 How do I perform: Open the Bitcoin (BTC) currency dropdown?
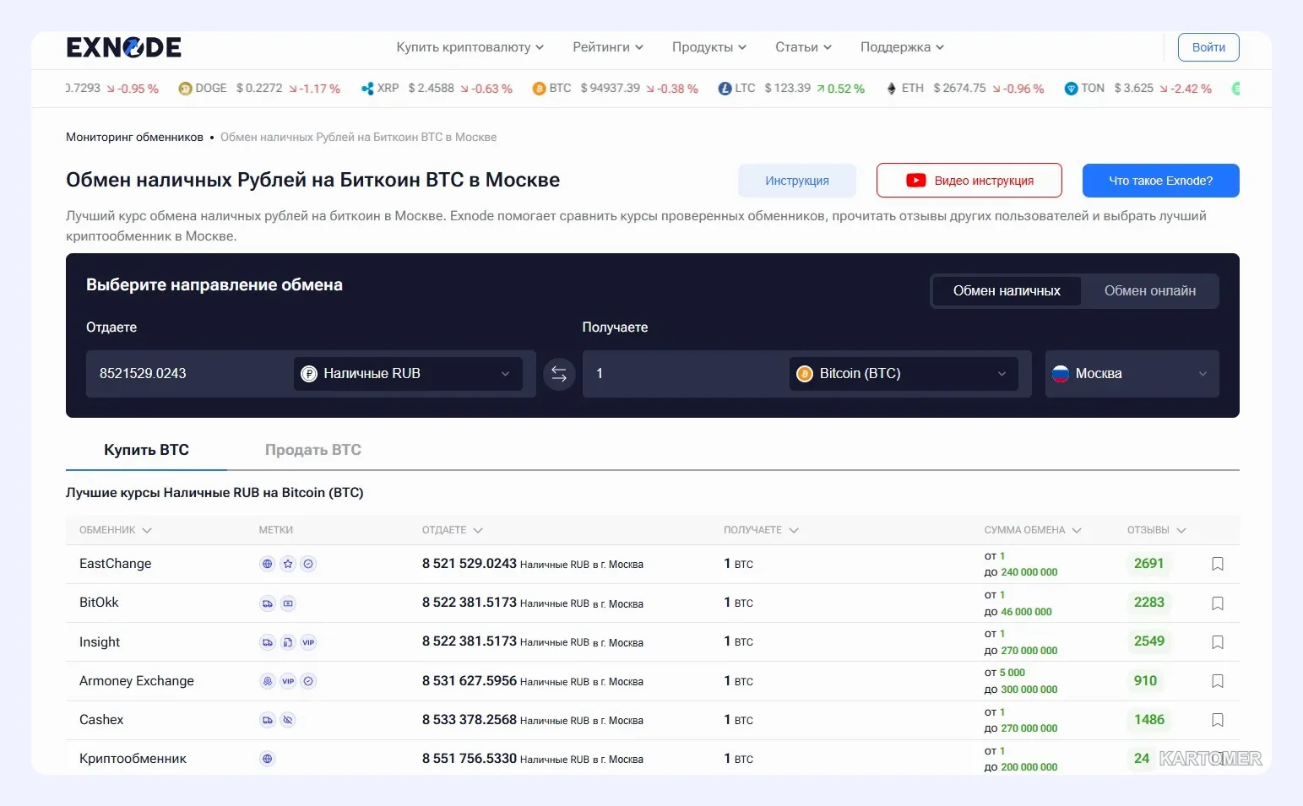(x=904, y=374)
